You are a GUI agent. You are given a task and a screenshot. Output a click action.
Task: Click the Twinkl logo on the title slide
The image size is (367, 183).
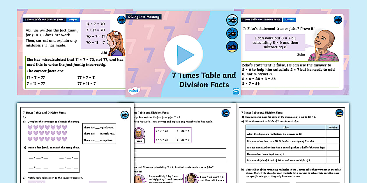coord(134,91)
